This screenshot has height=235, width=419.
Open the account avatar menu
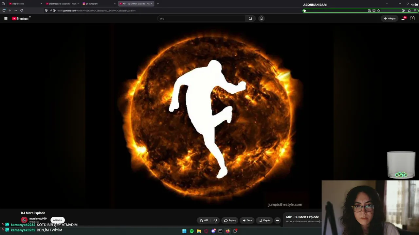[x=412, y=19]
